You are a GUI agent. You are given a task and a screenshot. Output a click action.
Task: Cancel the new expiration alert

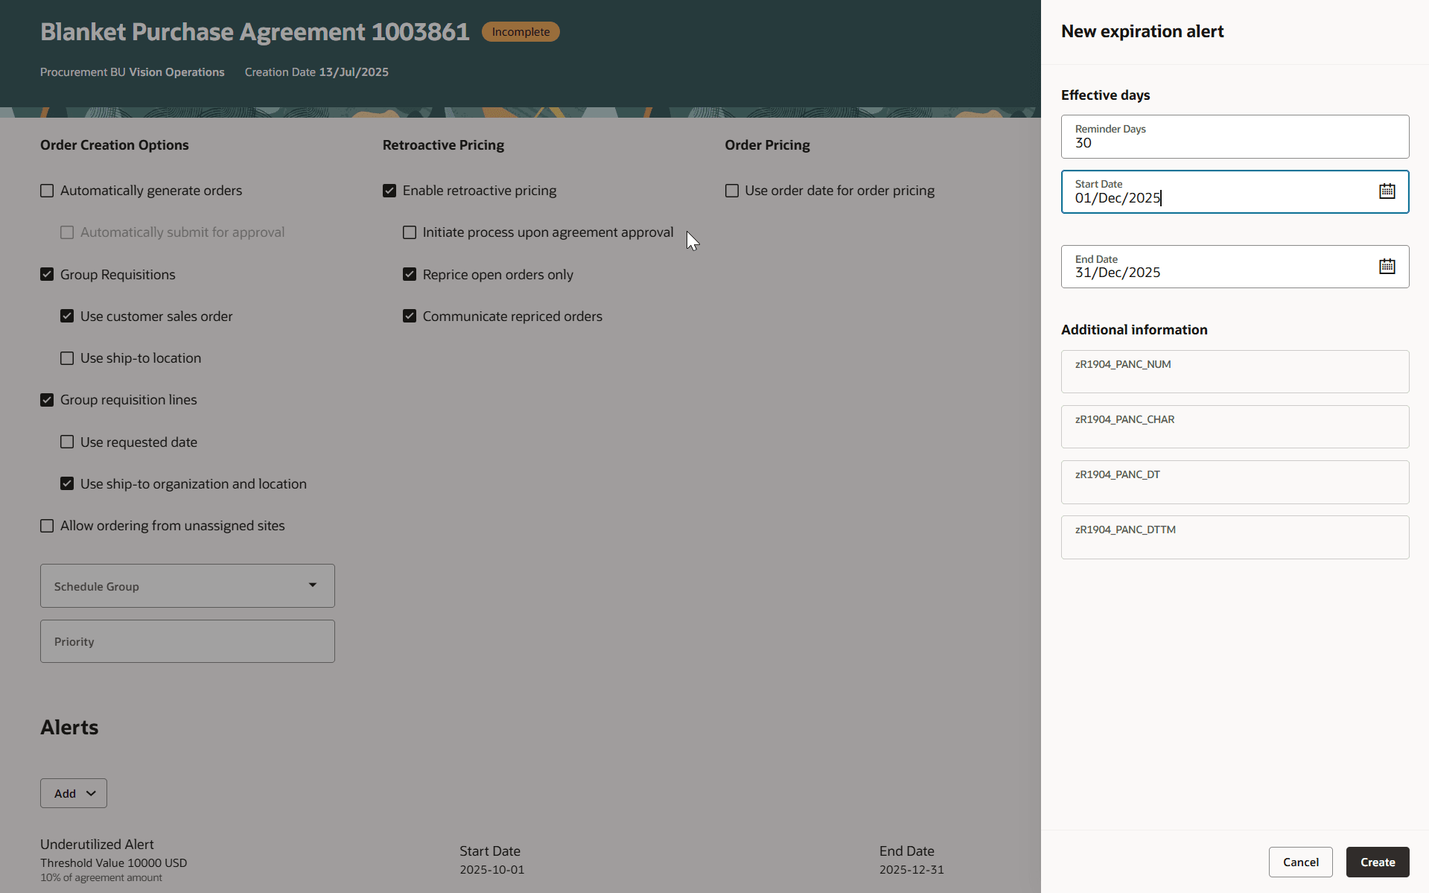pyautogui.click(x=1300, y=862)
